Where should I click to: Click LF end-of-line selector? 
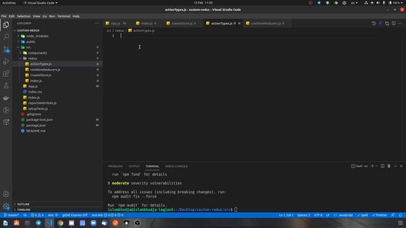[327, 215]
